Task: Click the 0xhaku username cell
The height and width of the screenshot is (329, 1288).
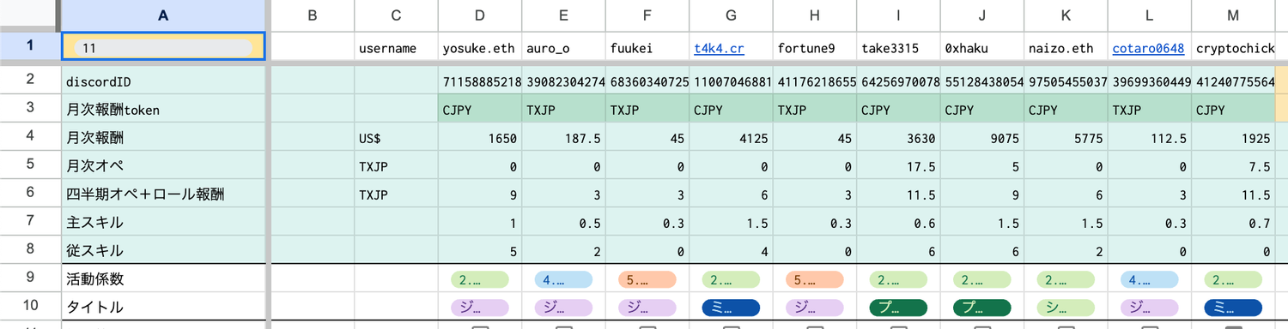Action: [x=982, y=47]
